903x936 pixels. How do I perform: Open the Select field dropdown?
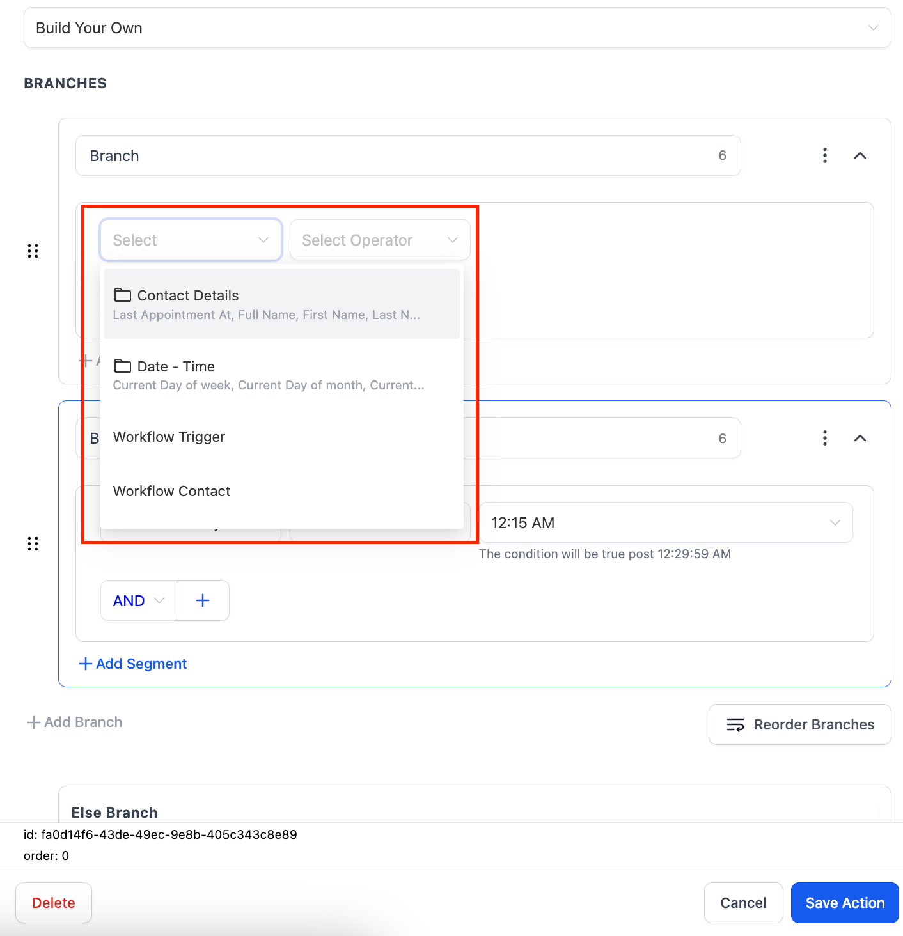[x=191, y=240]
